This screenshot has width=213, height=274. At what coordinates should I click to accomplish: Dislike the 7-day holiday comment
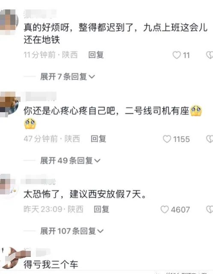pos(210,209)
